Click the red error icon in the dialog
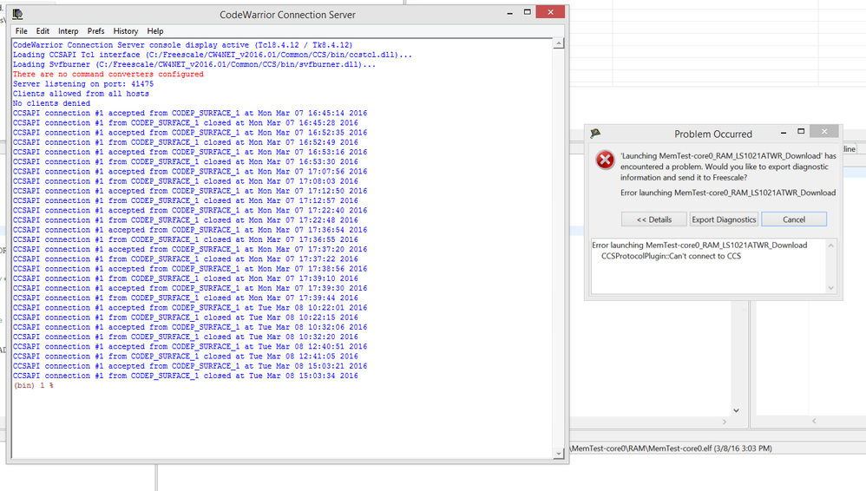 605,160
